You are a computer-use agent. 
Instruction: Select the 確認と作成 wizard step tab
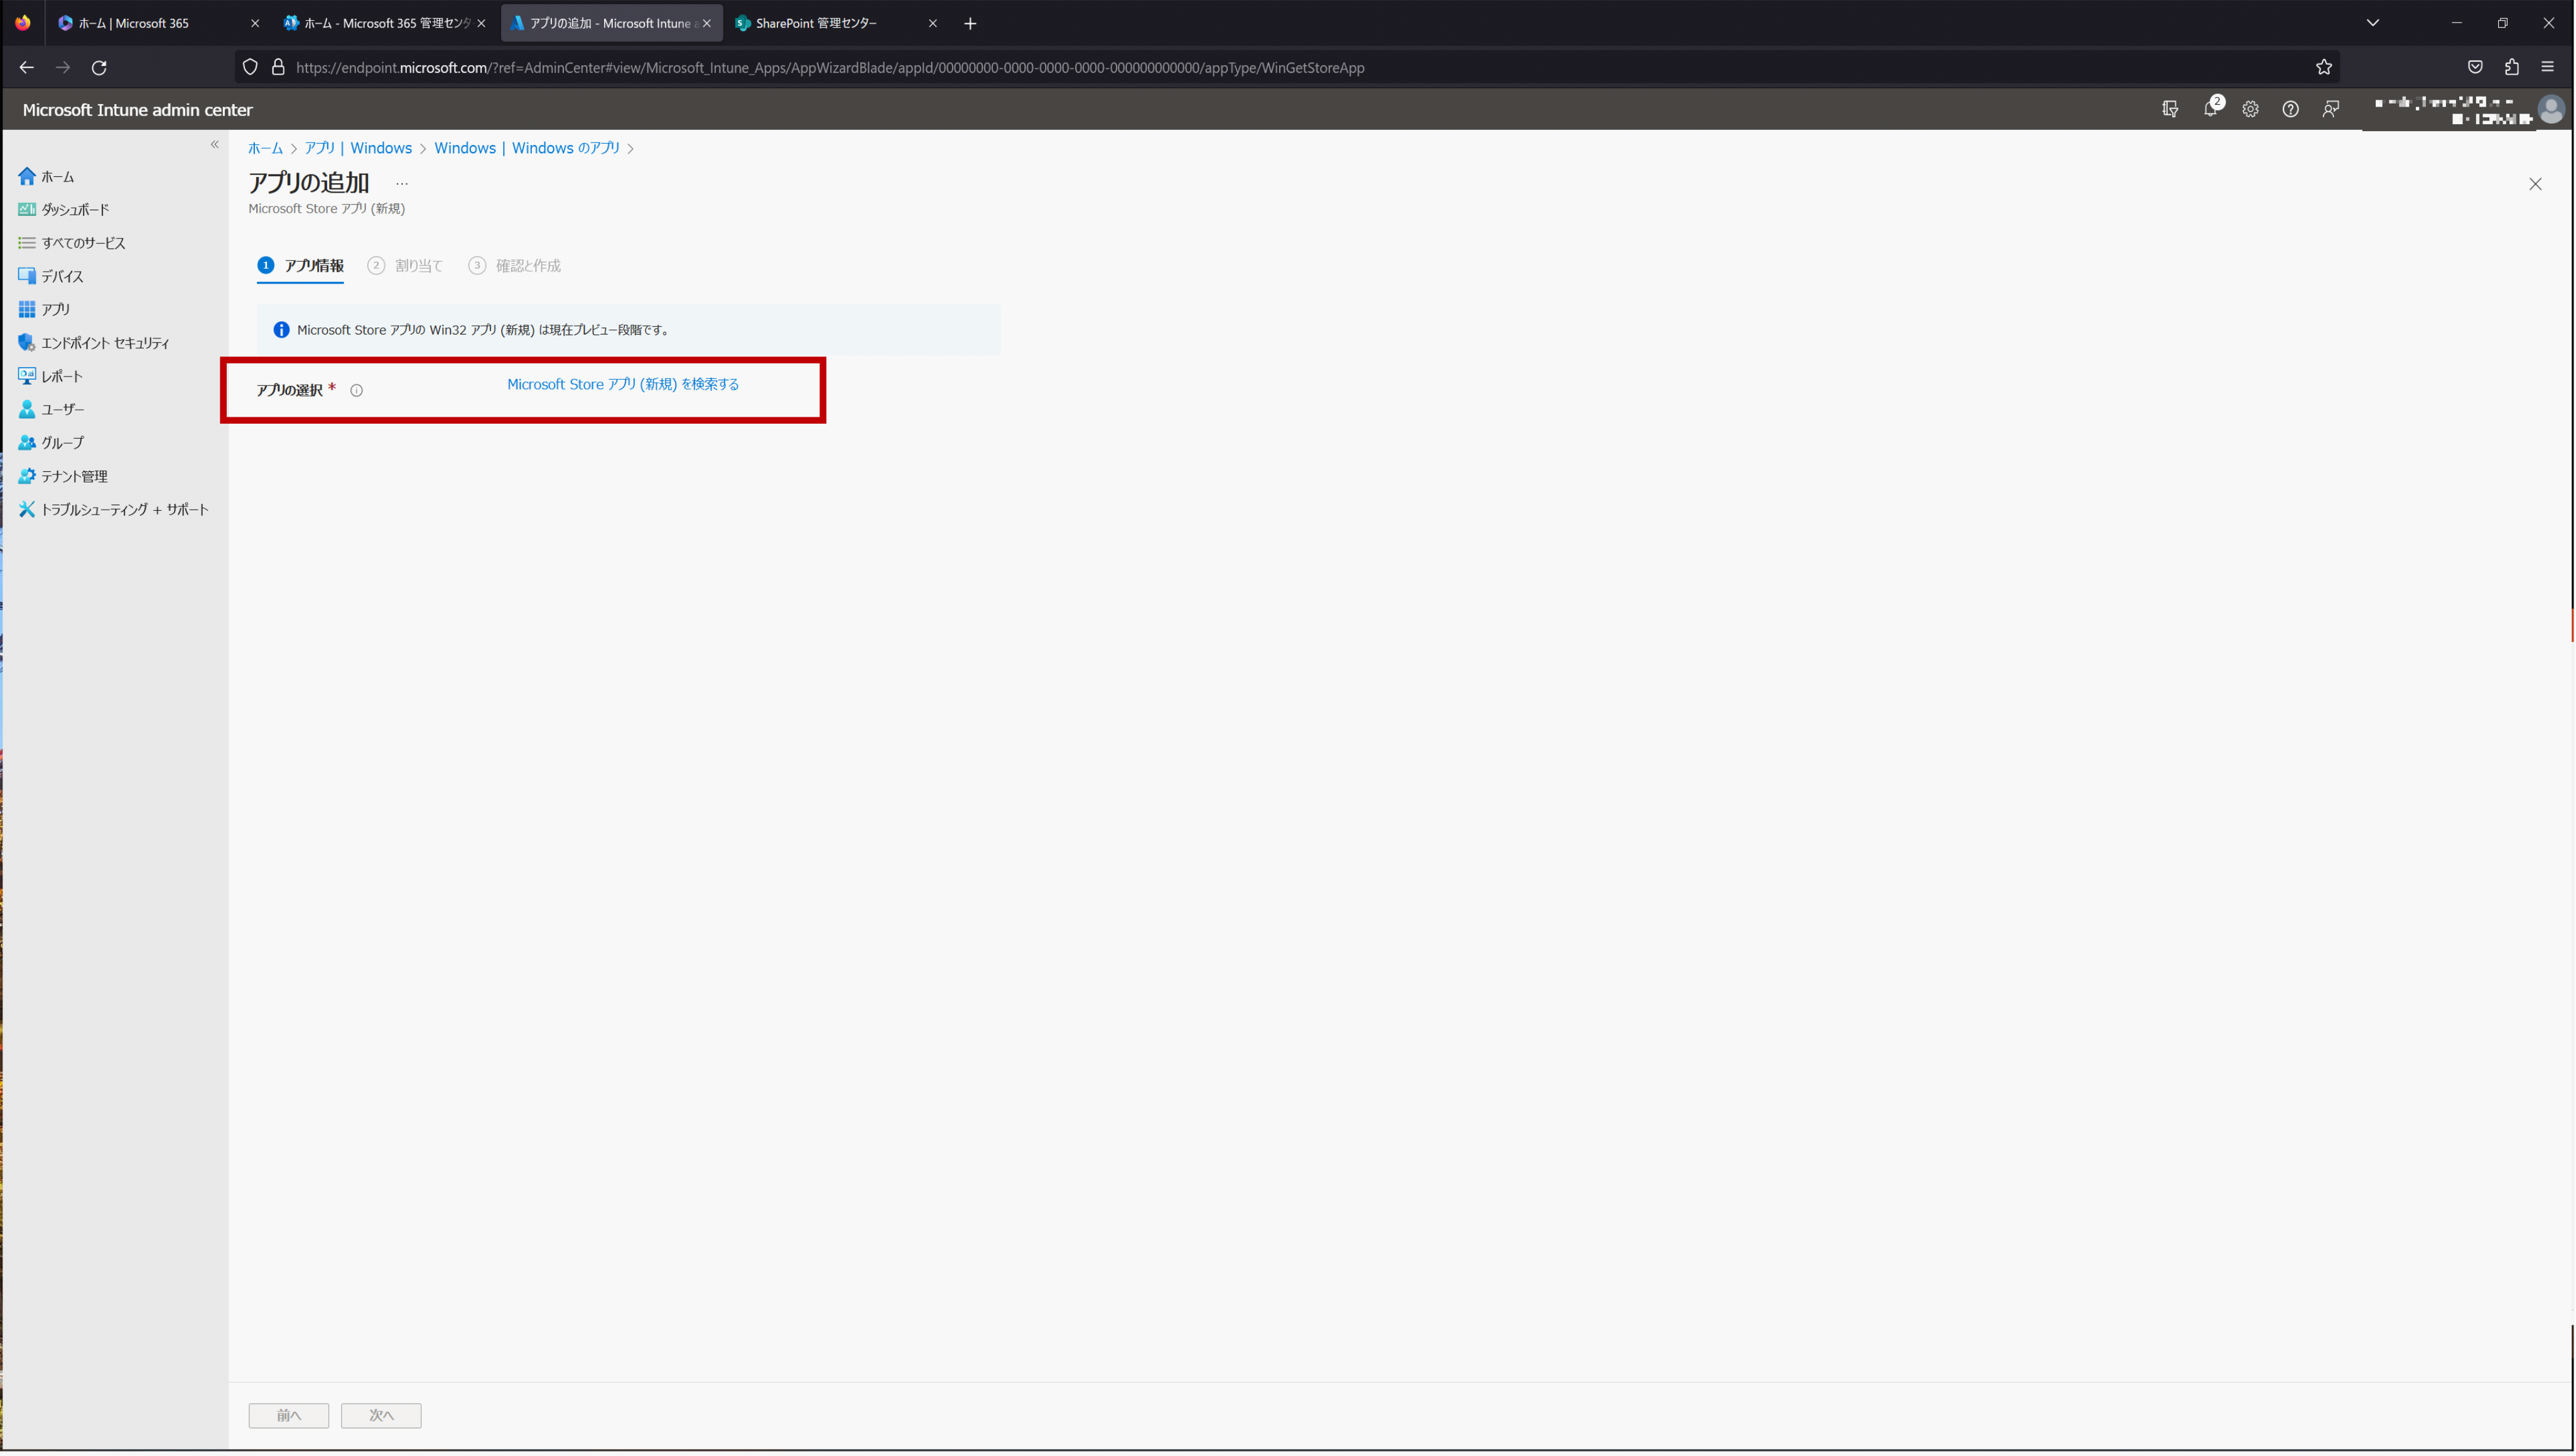point(515,266)
